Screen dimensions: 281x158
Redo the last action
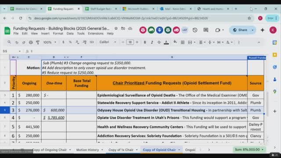tap(24, 42)
